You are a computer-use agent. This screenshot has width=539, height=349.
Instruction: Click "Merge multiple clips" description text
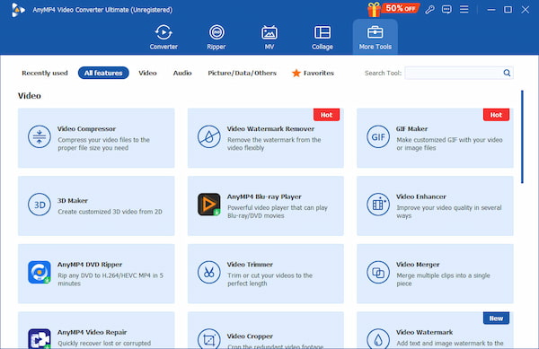tap(443, 279)
